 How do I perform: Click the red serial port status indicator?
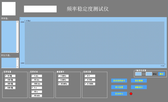131,94
